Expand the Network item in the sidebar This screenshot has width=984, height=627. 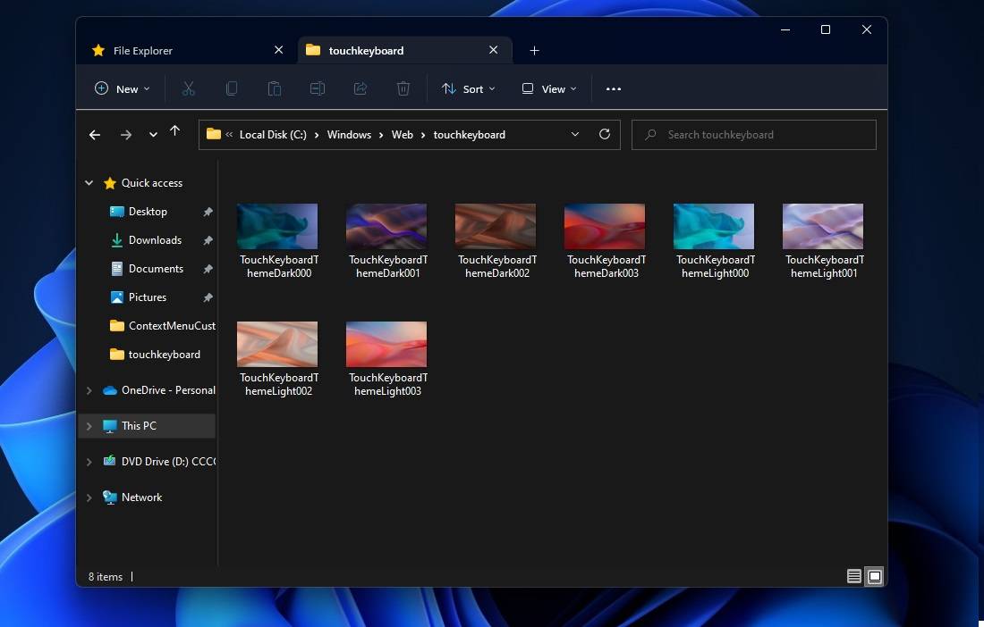click(89, 497)
